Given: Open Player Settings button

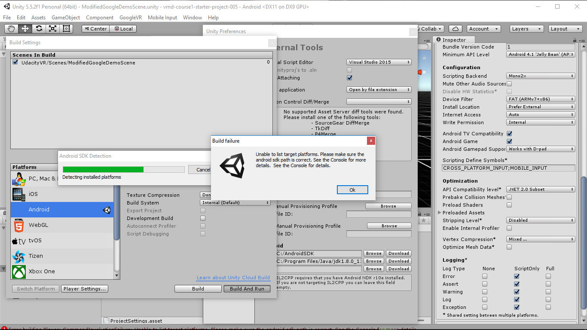Looking at the screenshot, I should [x=84, y=289].
